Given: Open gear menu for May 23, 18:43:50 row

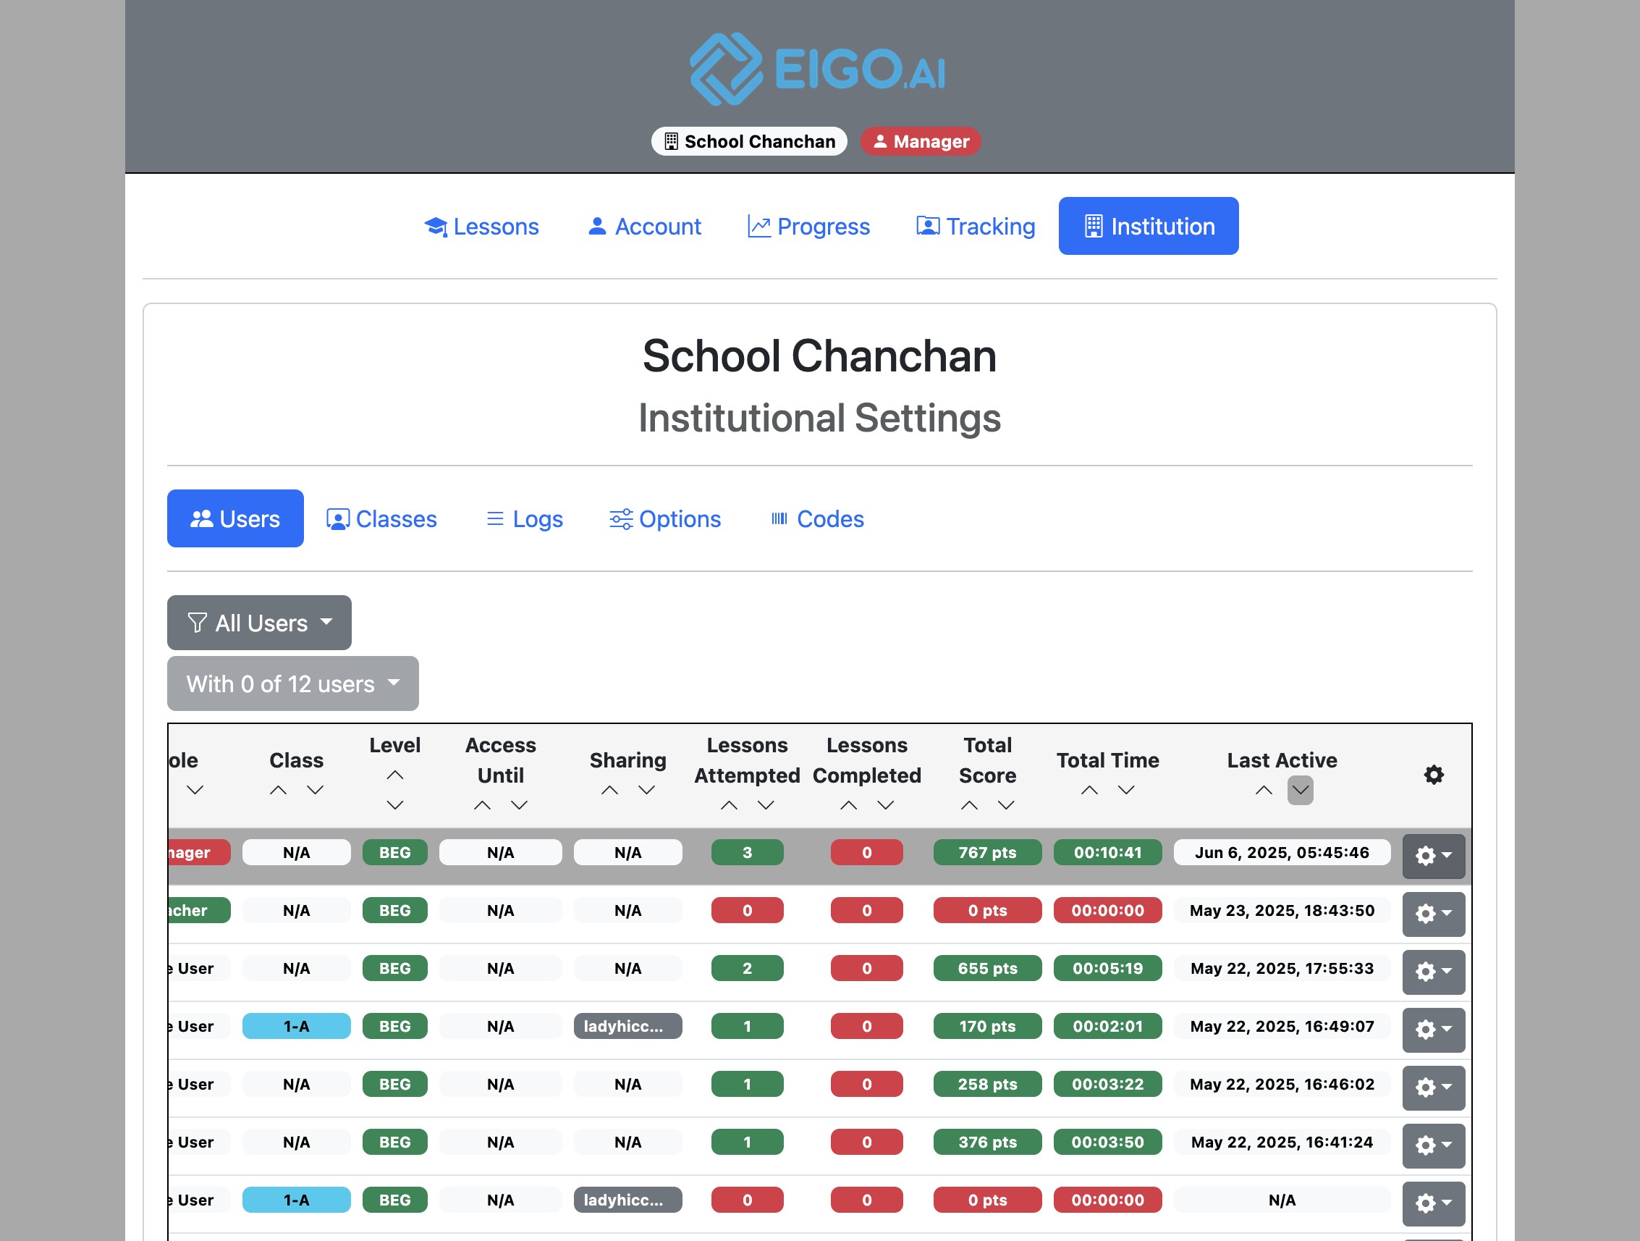Looking at the screenshot, I should coord(1434,914).
